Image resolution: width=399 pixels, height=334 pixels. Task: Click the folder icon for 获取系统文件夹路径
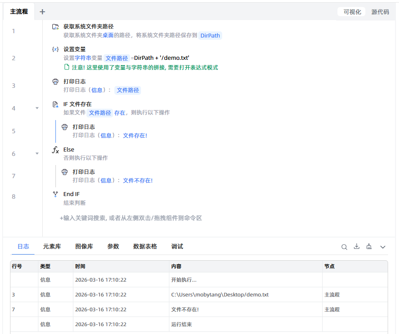tap(55, 27)
